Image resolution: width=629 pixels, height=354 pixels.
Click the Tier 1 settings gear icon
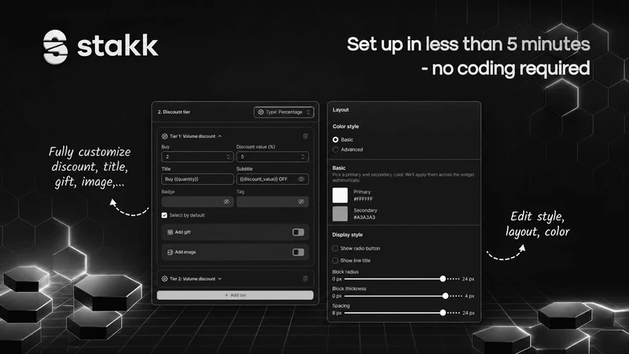point(164,136)
